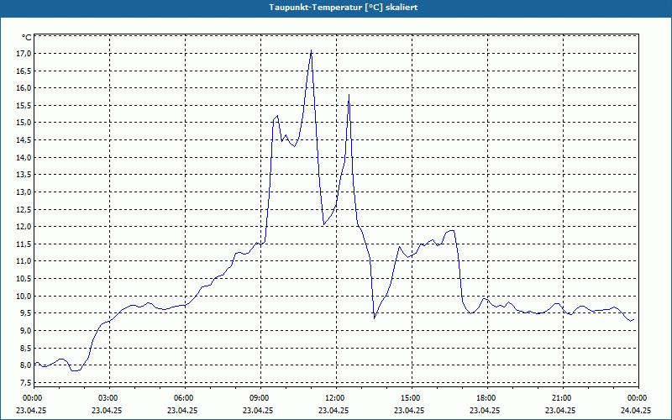Click the '9,5' y-axis value
The width and height of the screenshot is (672, 420).
tap(26, 313)
